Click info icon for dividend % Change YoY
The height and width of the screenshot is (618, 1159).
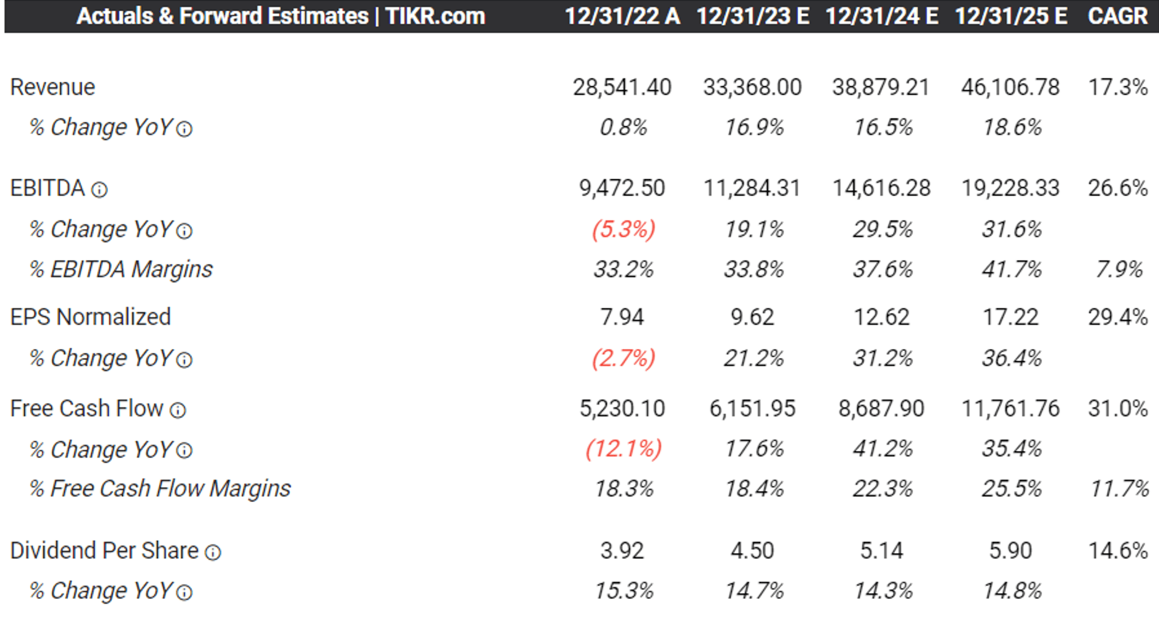[x=185, y=593]
